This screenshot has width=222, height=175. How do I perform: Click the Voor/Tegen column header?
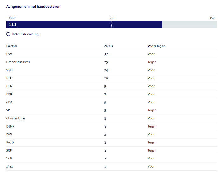[x=156, y=46]
